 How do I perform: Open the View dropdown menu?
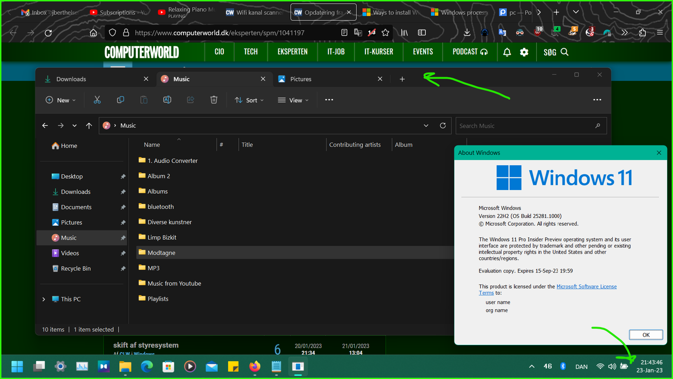point(293,100)
